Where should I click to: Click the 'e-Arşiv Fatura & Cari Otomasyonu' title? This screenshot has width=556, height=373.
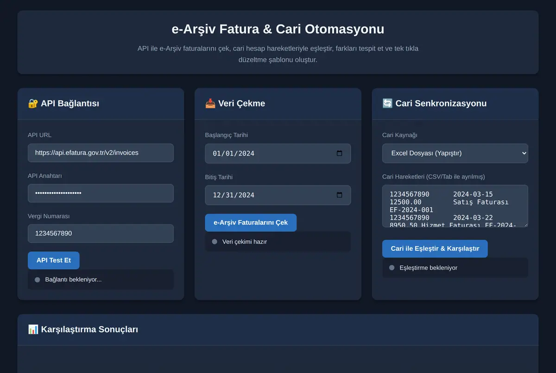click(x=278, y=29)
